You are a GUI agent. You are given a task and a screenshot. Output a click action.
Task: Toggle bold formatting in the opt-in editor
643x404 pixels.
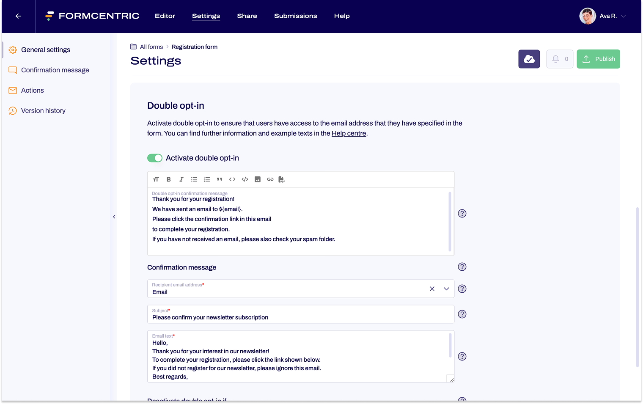[x=169, y=179]
